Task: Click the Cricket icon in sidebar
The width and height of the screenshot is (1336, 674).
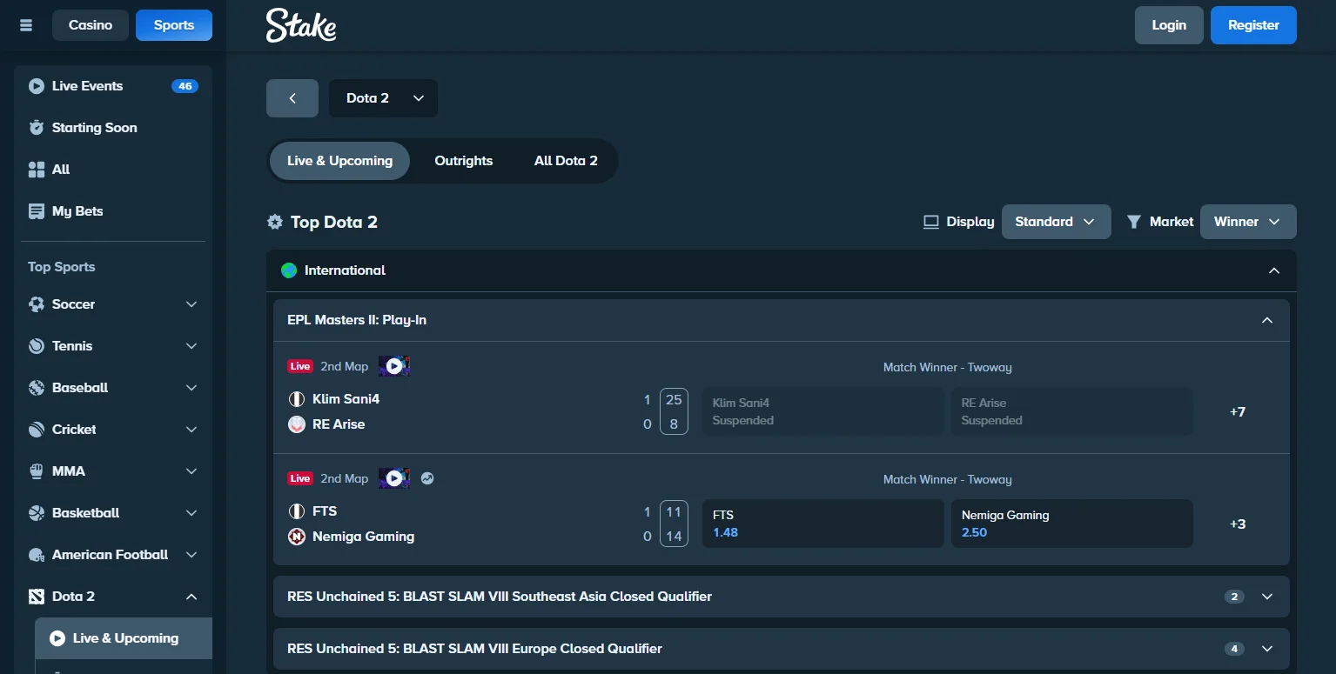Action: coord(37,430)
